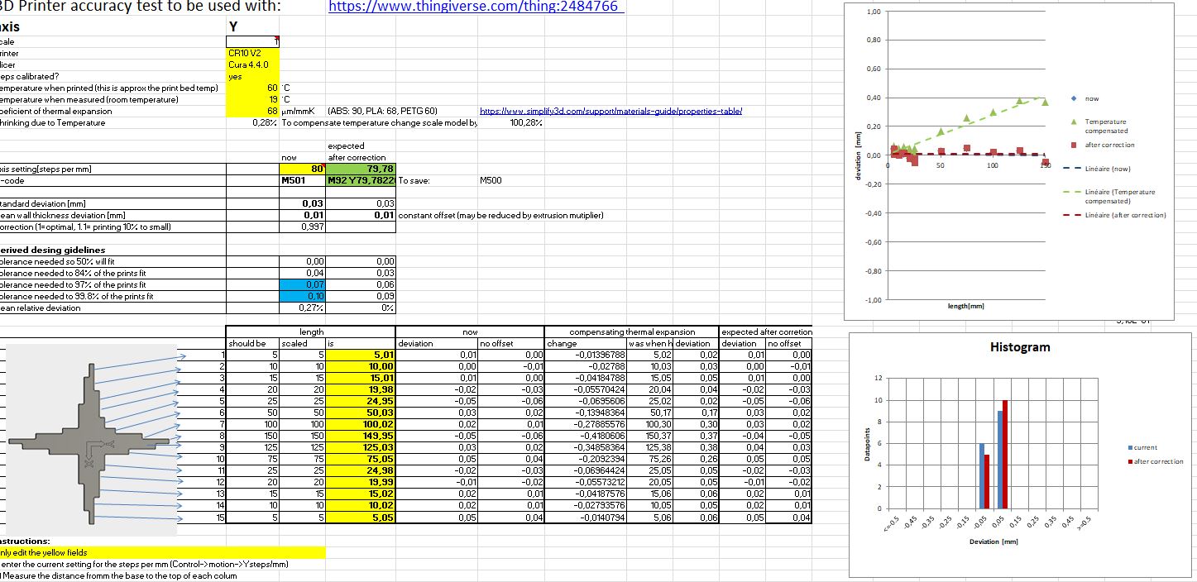Select the thermal expansion coefficient cell 68
This screenshot has width=1197, height=582.
(253, 111)
